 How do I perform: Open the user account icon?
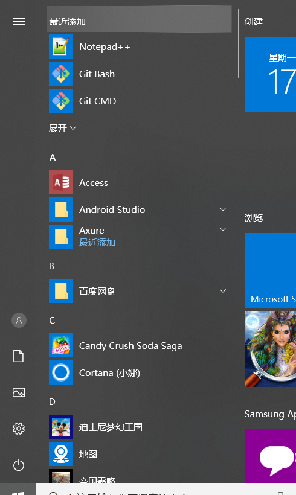(19, 320)
